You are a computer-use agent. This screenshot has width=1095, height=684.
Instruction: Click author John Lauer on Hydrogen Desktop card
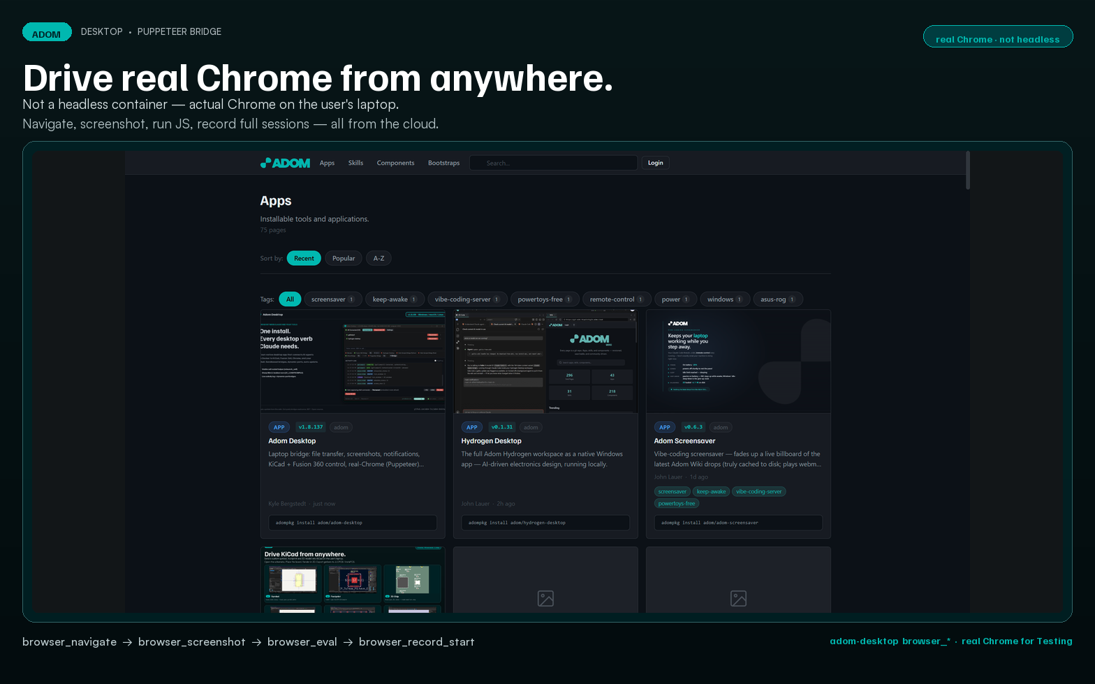[476, 504]
